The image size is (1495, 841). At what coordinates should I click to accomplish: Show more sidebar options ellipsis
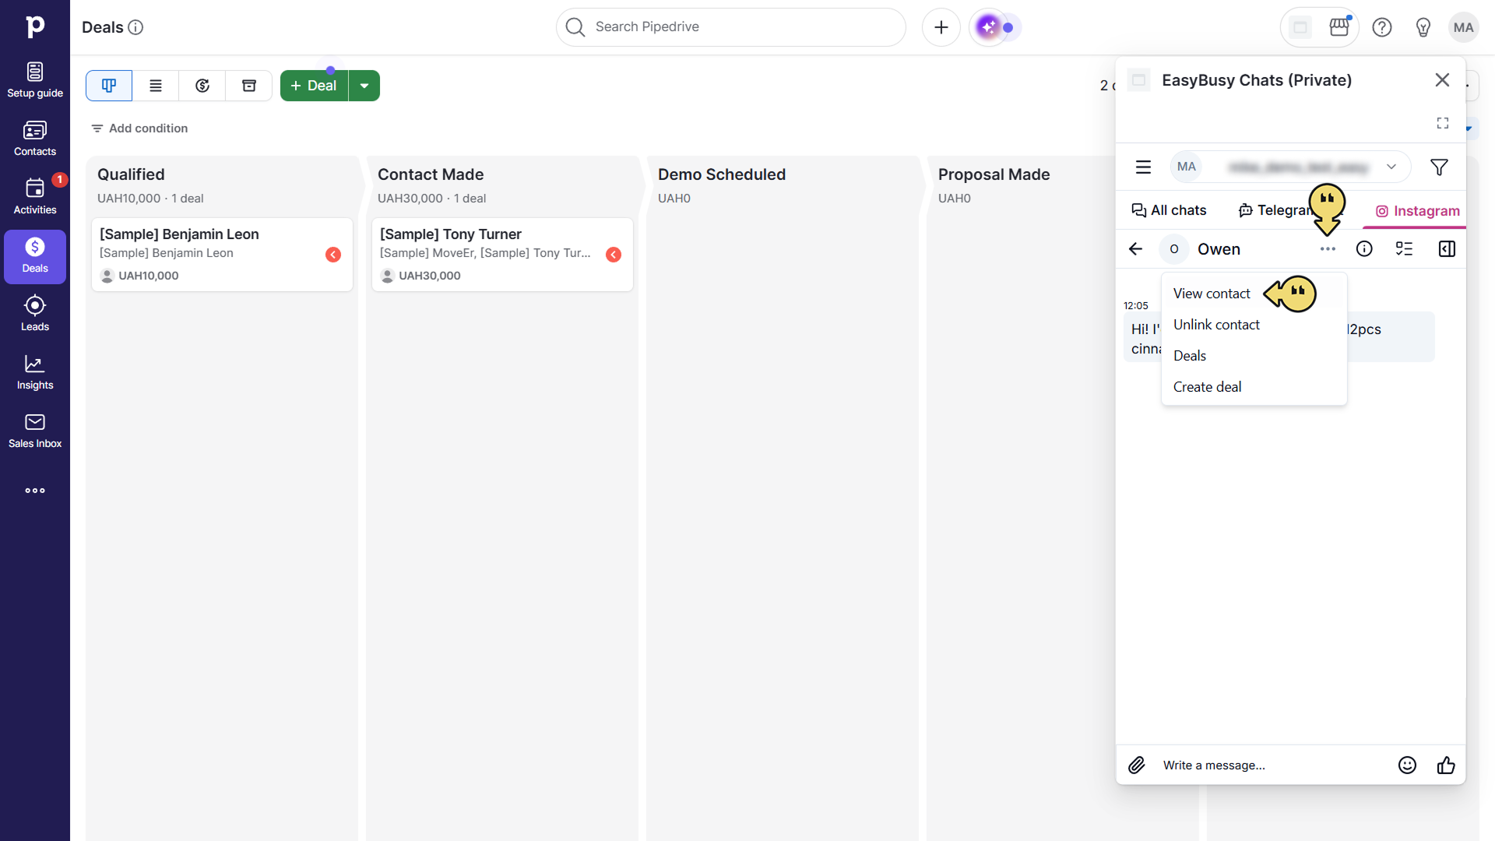click(35, 491)
